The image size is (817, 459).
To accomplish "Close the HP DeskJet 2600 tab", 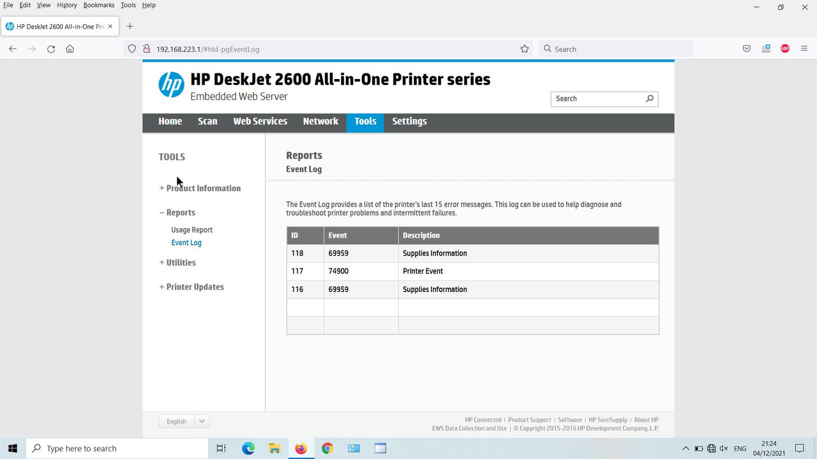I will pos(110,26).
